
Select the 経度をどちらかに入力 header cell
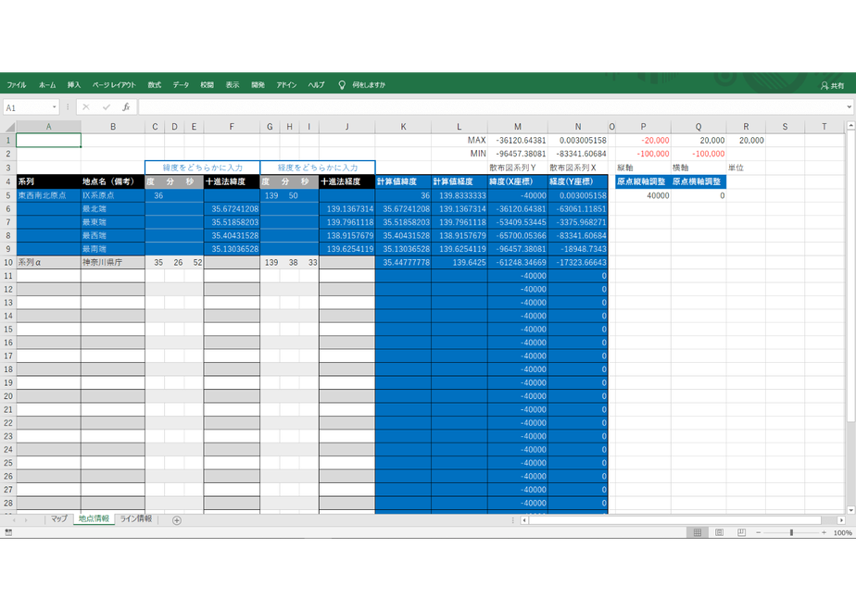click(318, 168)
